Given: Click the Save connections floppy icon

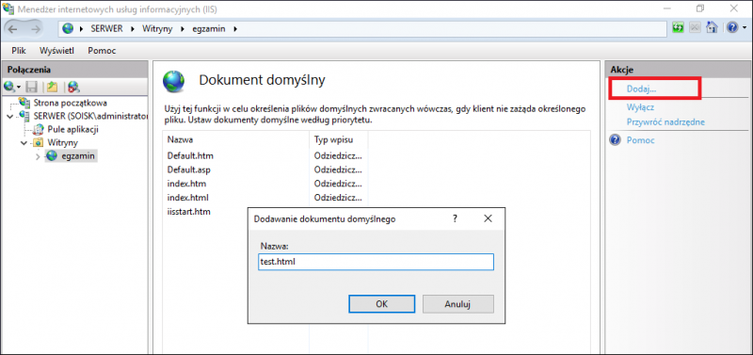Looking at the screenshot, I should click(x=32, y=87).
